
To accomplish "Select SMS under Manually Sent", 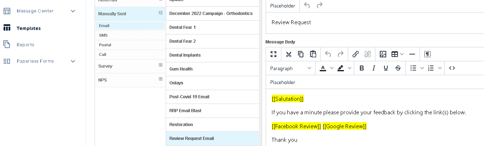I will coord(103,35).
